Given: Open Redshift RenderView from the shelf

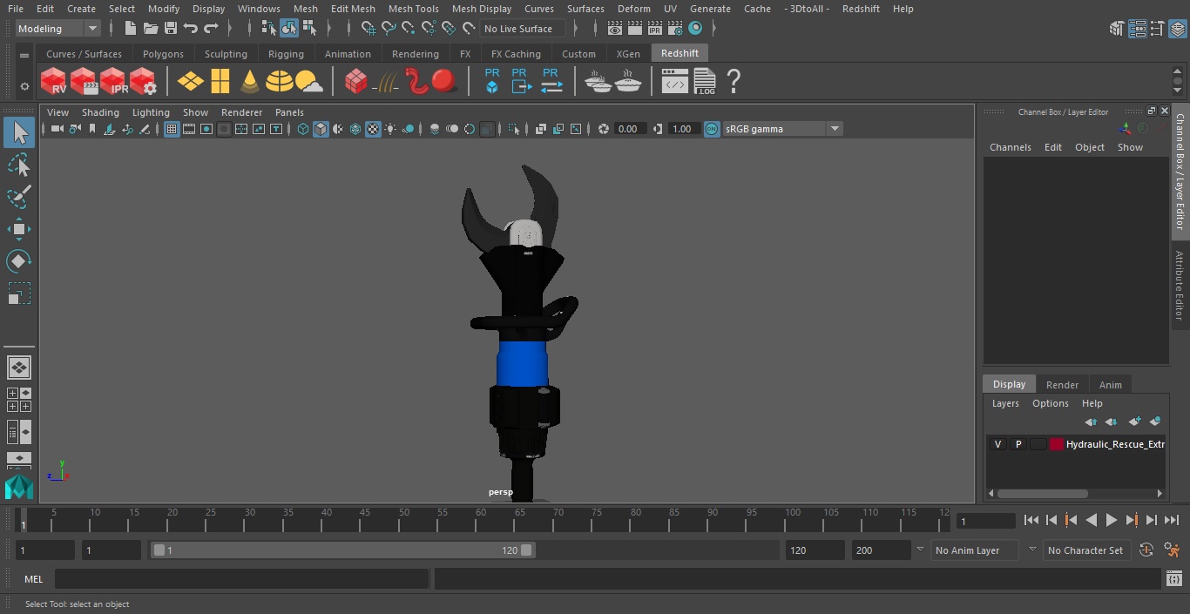Looking at the screenshot, I should (54, 82).
